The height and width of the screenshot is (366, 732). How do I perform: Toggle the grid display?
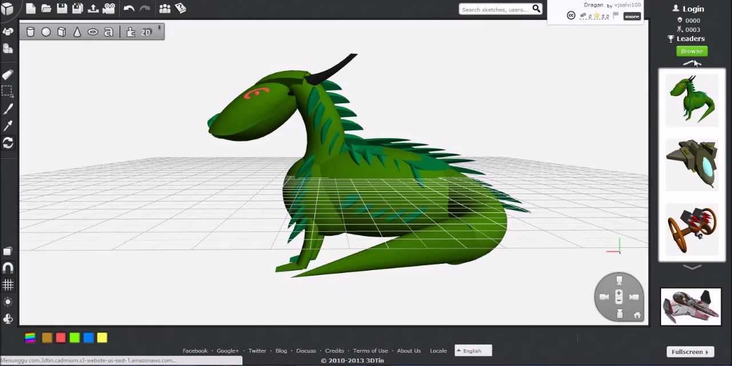(x=8, y=284)
